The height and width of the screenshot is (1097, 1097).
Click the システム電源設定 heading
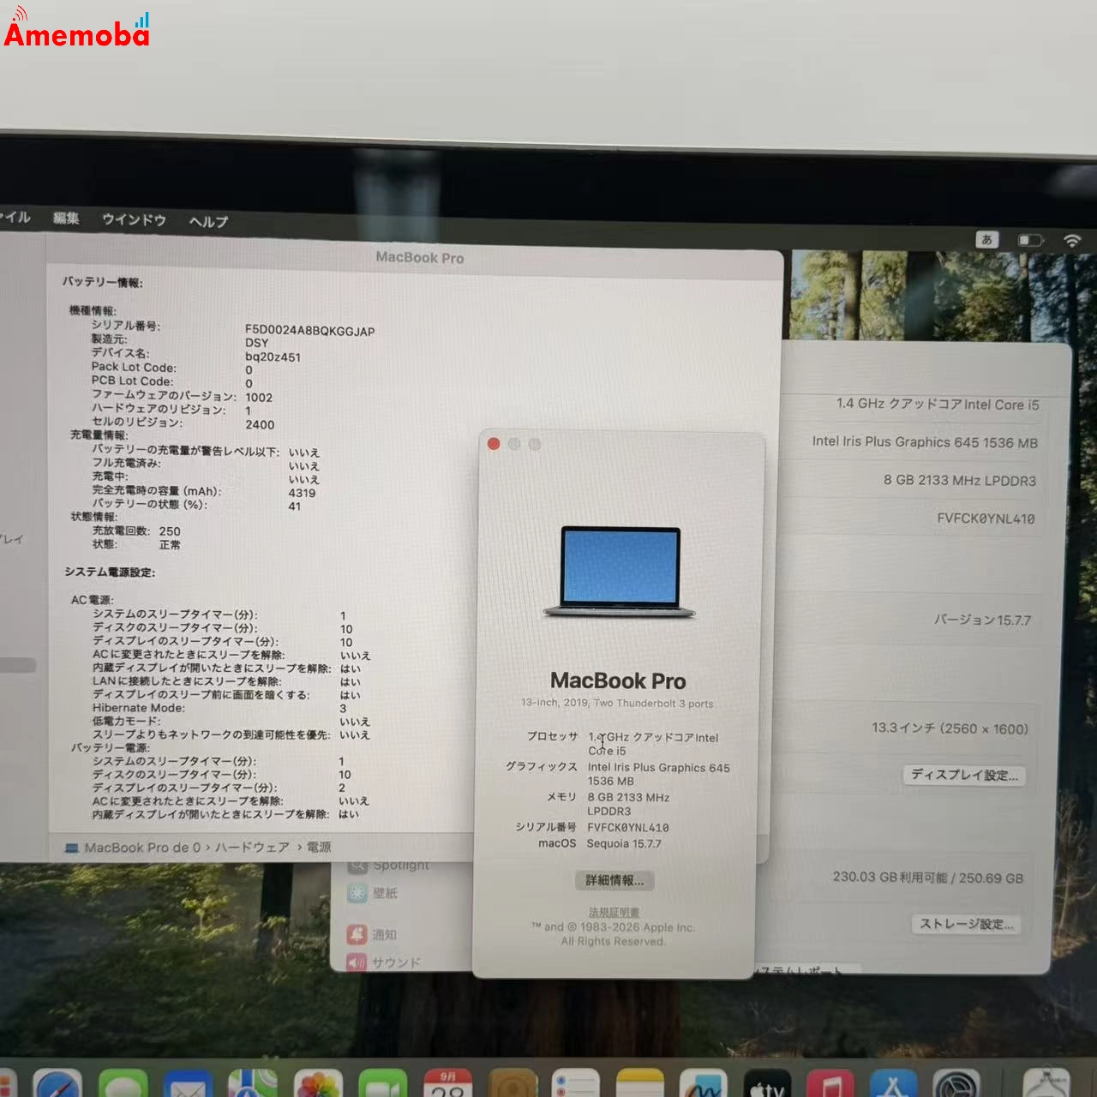(x=110, y=572)
